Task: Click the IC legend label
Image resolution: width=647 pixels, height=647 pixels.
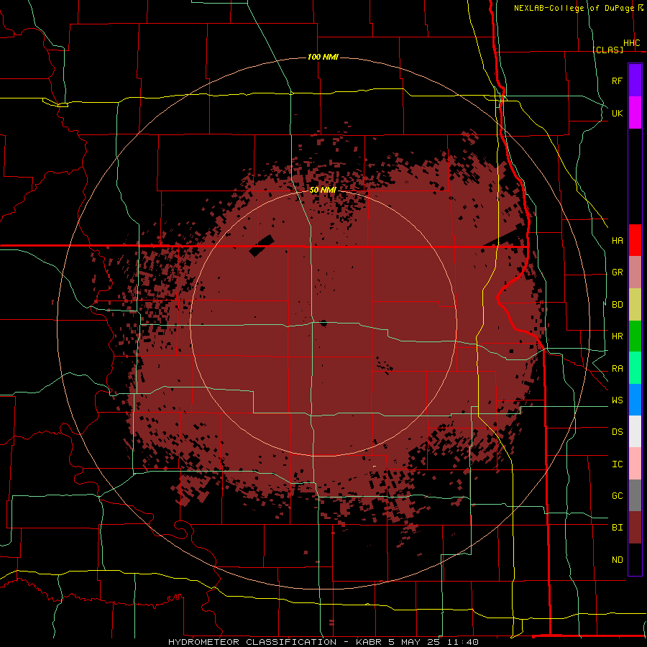Action: click(617, 464)
